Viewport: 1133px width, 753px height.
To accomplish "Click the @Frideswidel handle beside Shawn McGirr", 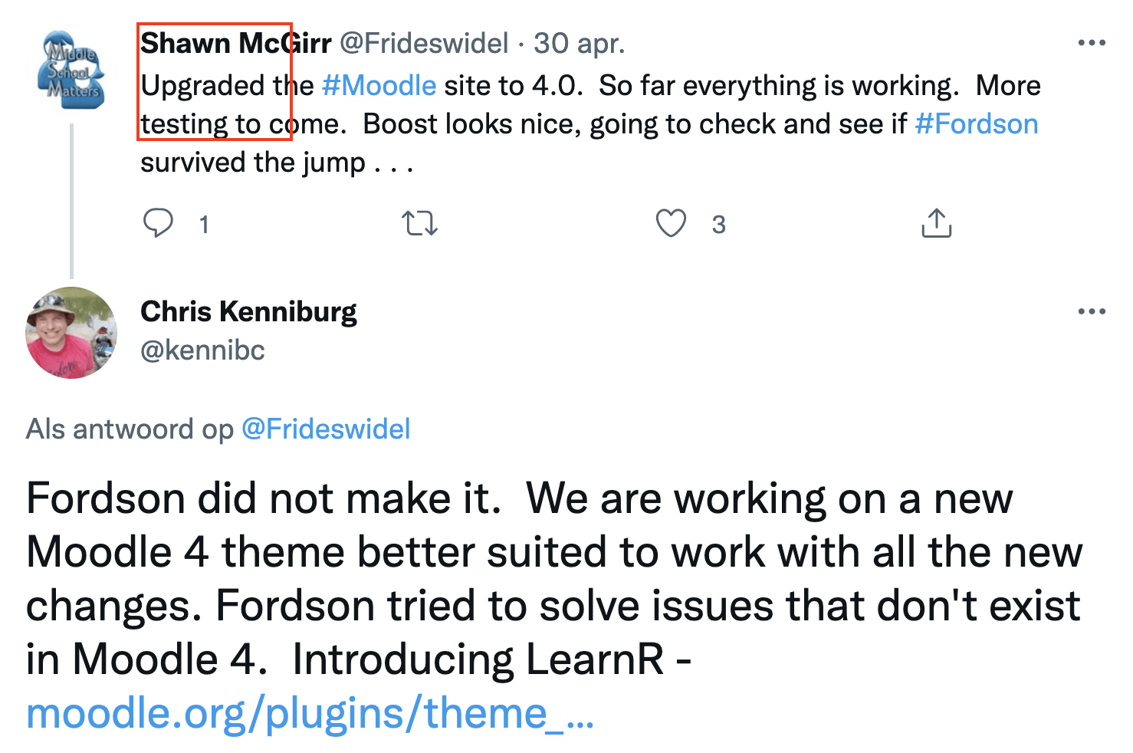I will [424, 43].
